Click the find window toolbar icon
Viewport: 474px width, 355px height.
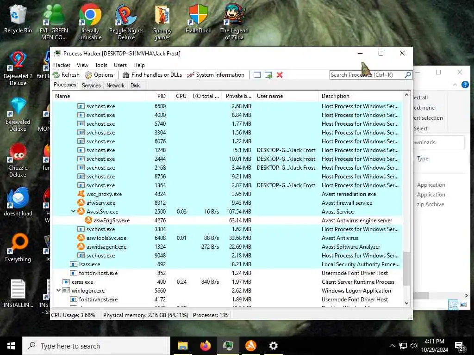tap(257, 75)
